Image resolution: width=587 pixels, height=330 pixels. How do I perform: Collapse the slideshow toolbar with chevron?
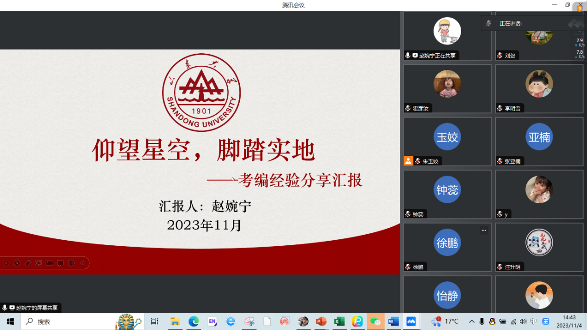pos(82,263)
